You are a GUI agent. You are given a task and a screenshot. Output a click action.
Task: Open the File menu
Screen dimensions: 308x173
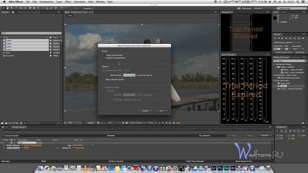(28, 2)
